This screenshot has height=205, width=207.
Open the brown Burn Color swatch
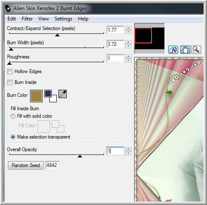[36, 96]
